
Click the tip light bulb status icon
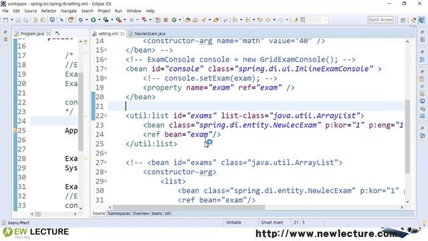coord(424,223)
